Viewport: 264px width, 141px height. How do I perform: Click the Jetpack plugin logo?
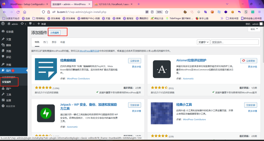click(46, 113)
